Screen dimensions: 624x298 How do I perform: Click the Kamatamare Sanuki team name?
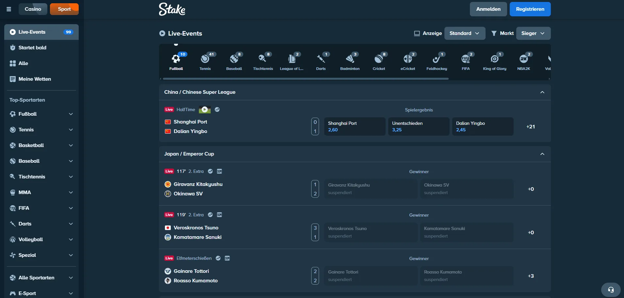[x=198, y=237]
